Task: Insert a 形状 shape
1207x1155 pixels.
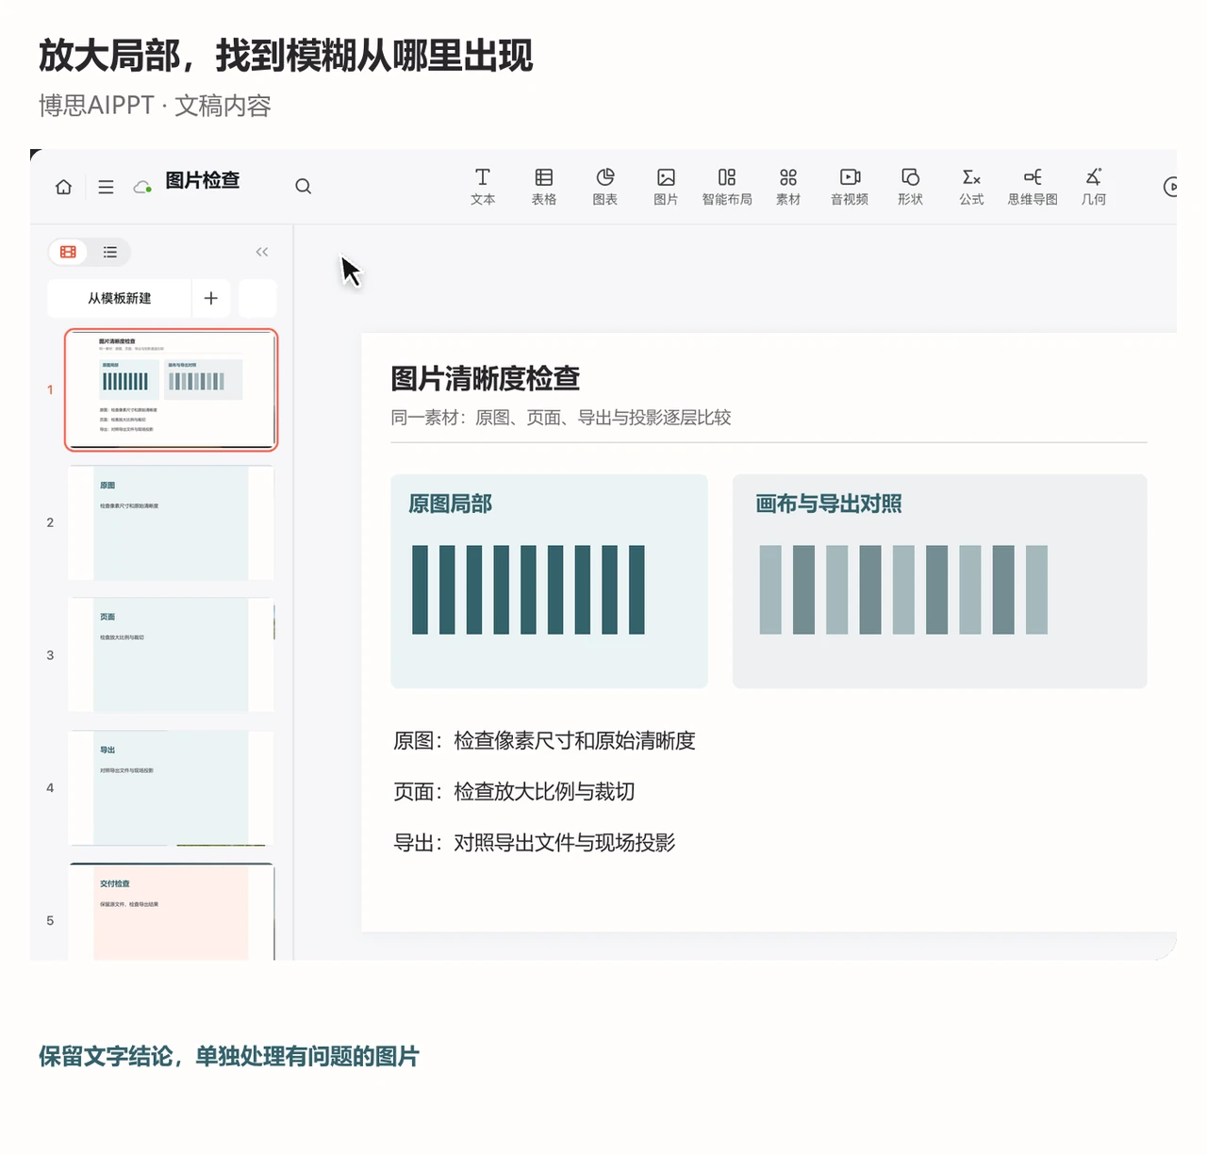Action: 910,187
